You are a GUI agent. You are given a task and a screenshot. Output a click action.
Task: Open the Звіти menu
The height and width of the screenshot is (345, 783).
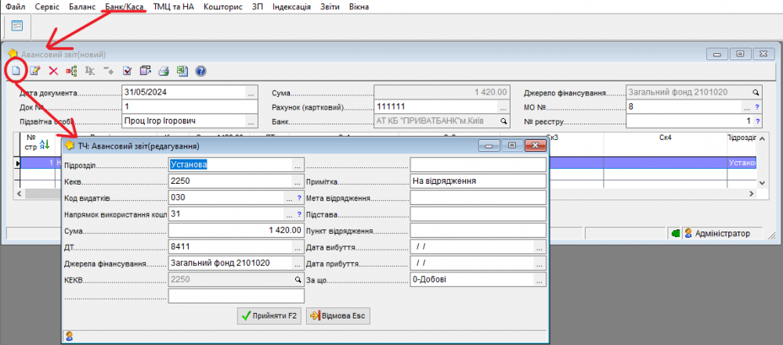(330, 6)
